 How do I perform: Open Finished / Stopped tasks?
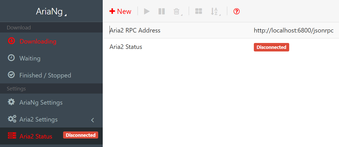[51, 75]
